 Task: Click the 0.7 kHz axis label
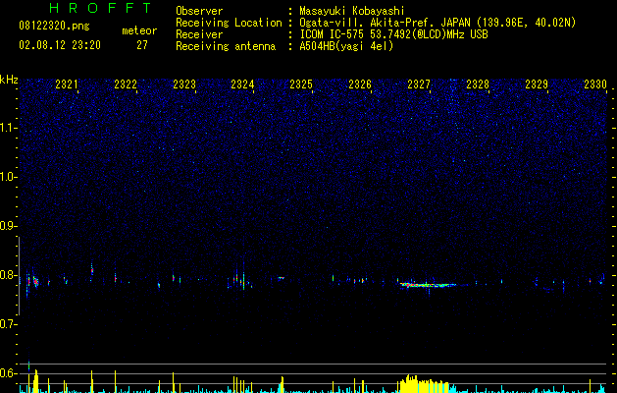(8, 324)
